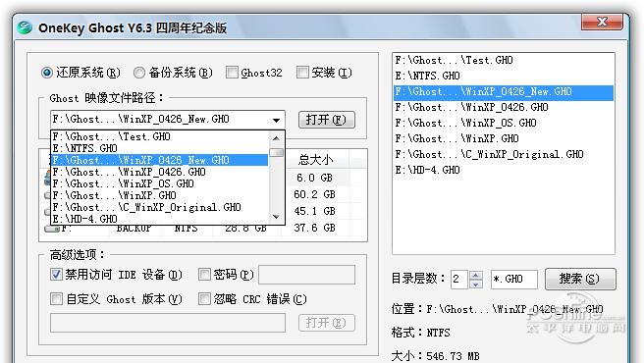Click the dropdown list scrollbar thumb
The image size is (644, 363).
(277, 153)
